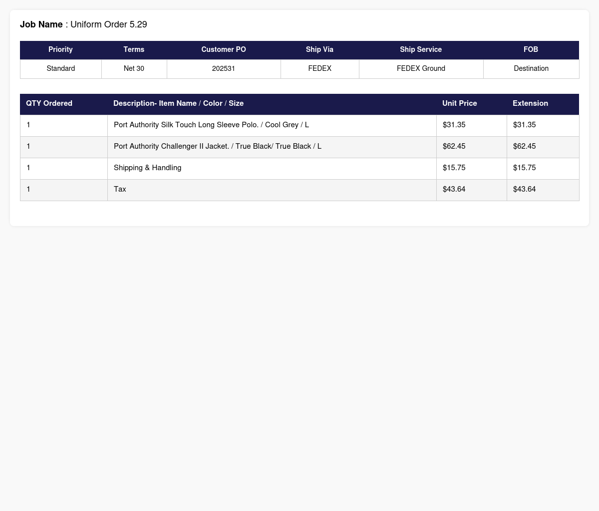Screen dimensions: 599x511
Task: Click the Job Name label
Action: tap(41, 24)
